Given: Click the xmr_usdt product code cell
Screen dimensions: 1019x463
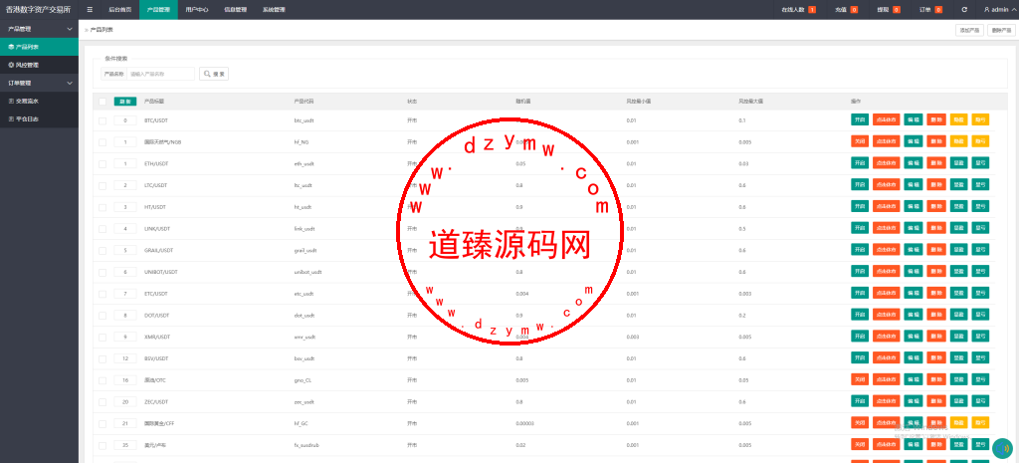Looking at the screenshot, I should 305,337.
